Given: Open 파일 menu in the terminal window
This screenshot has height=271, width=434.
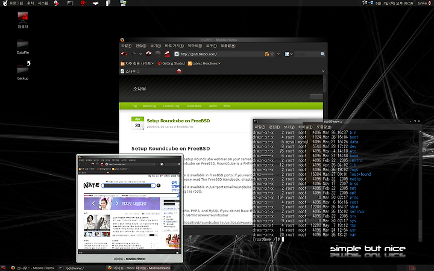Looking at the screenshot, I should pos(260,127).
